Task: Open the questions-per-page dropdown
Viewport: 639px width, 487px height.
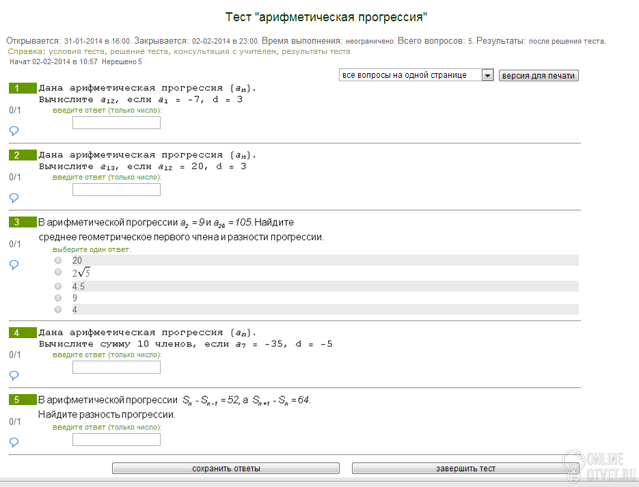Action: 416,75
